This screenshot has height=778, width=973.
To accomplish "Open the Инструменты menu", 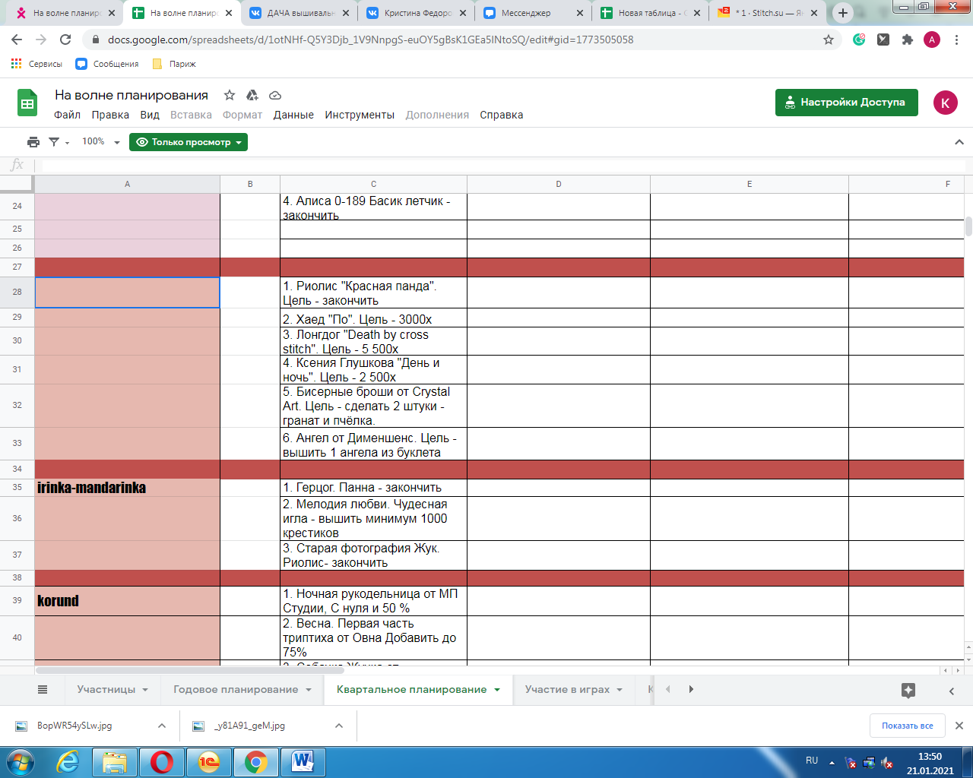I will 360,115.
